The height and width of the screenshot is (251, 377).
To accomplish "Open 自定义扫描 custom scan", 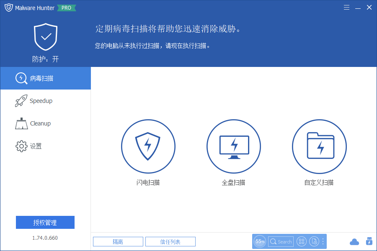I will (319, 146).
